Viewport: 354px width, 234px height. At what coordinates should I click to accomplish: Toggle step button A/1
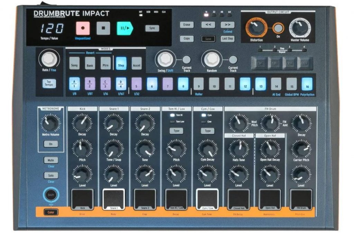coord(74,84)
